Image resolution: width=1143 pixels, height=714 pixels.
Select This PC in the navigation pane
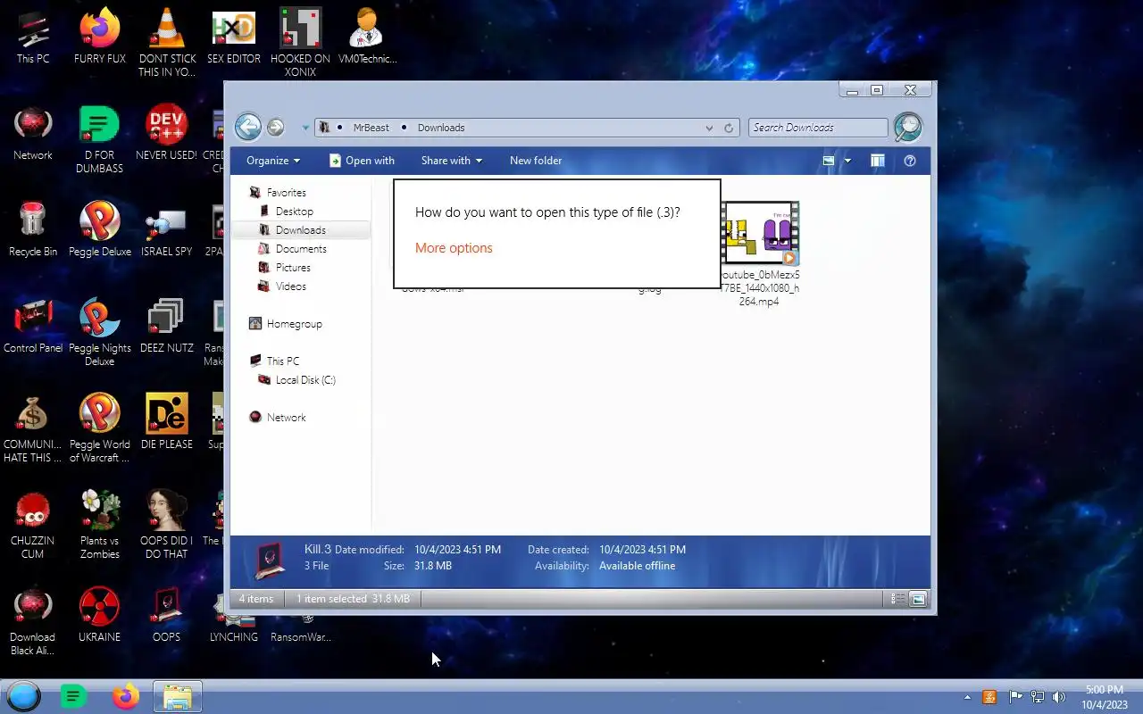point(282,361)
